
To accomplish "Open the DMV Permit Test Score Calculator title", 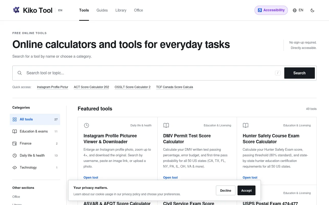I will 187,139.
